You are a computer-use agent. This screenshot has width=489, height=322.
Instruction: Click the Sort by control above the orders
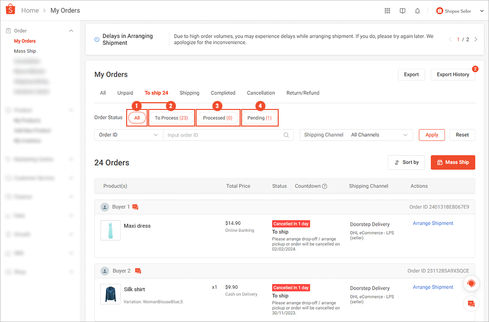click(x=406, y=162)
